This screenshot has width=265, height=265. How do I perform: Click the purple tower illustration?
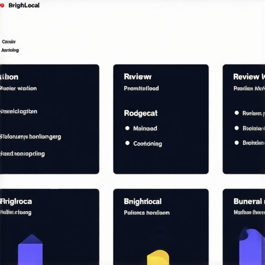point(31,249)
